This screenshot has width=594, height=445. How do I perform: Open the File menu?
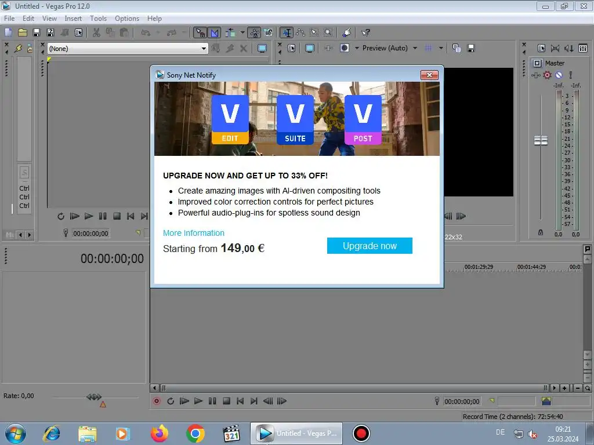pyautogui.click(x=9, y=18)
